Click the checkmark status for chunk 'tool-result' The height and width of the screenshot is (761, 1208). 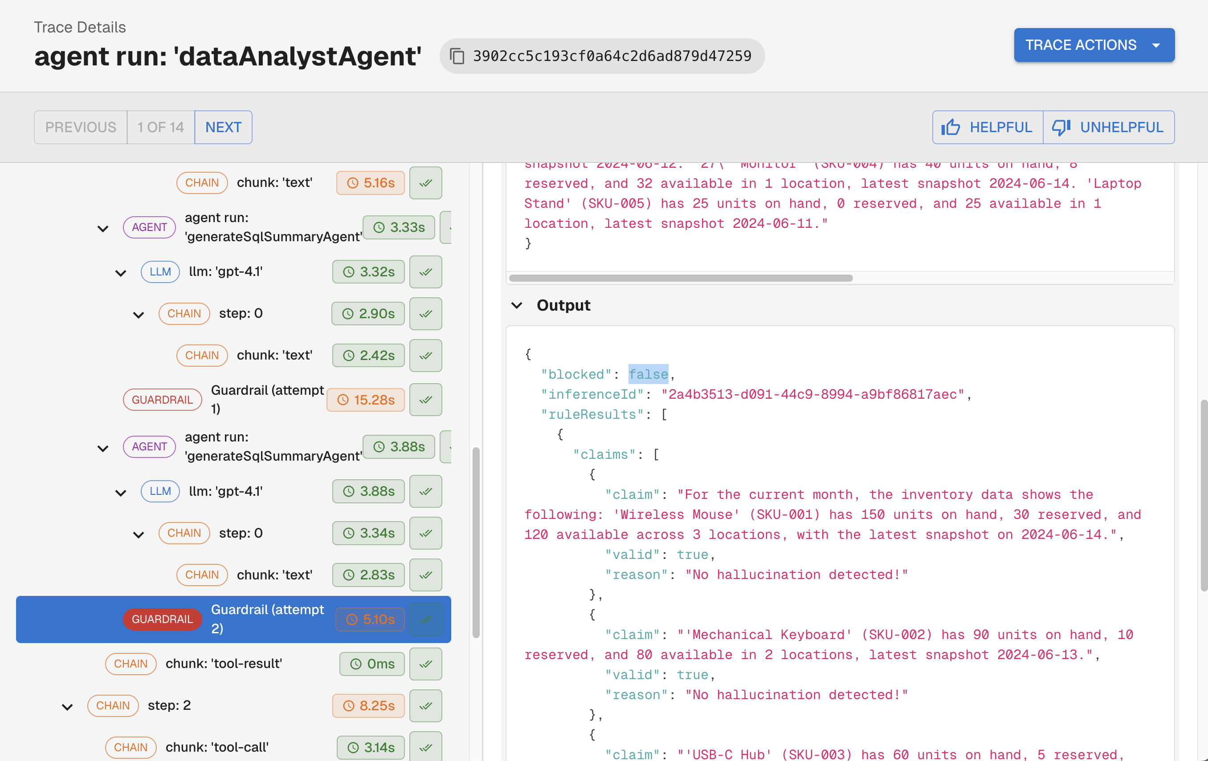(425, 664)
